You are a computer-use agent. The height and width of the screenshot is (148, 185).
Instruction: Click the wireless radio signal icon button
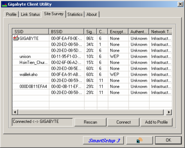(140, 140)
